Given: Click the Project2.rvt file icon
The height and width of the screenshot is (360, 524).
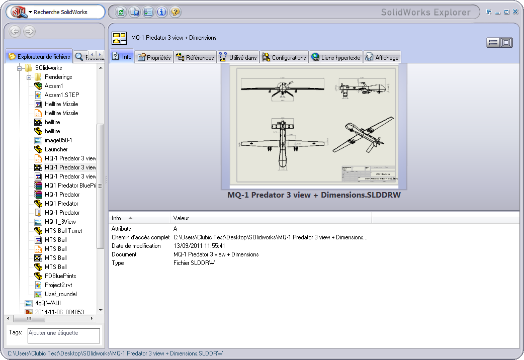Looking at the screenshot, I should coord(38,285).
